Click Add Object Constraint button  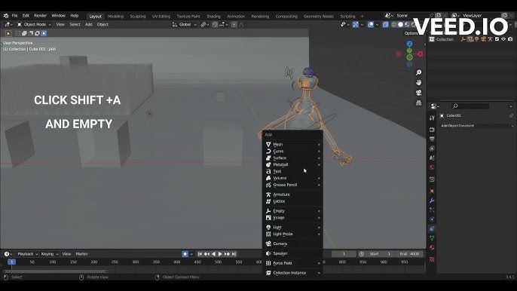[x=477, y=126]
